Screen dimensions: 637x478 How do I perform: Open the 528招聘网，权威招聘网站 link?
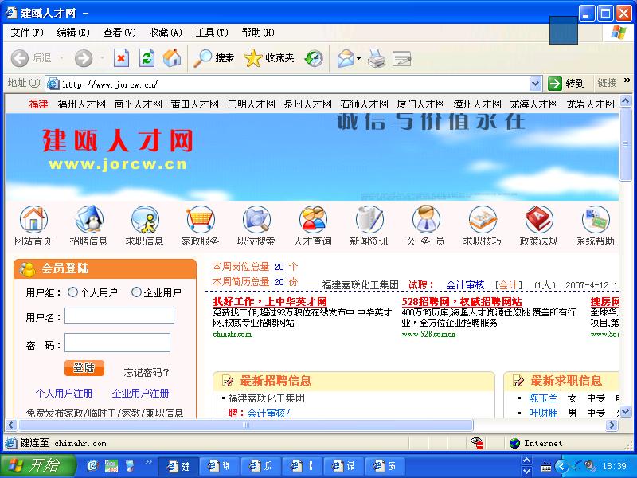[x=462, y=302]
